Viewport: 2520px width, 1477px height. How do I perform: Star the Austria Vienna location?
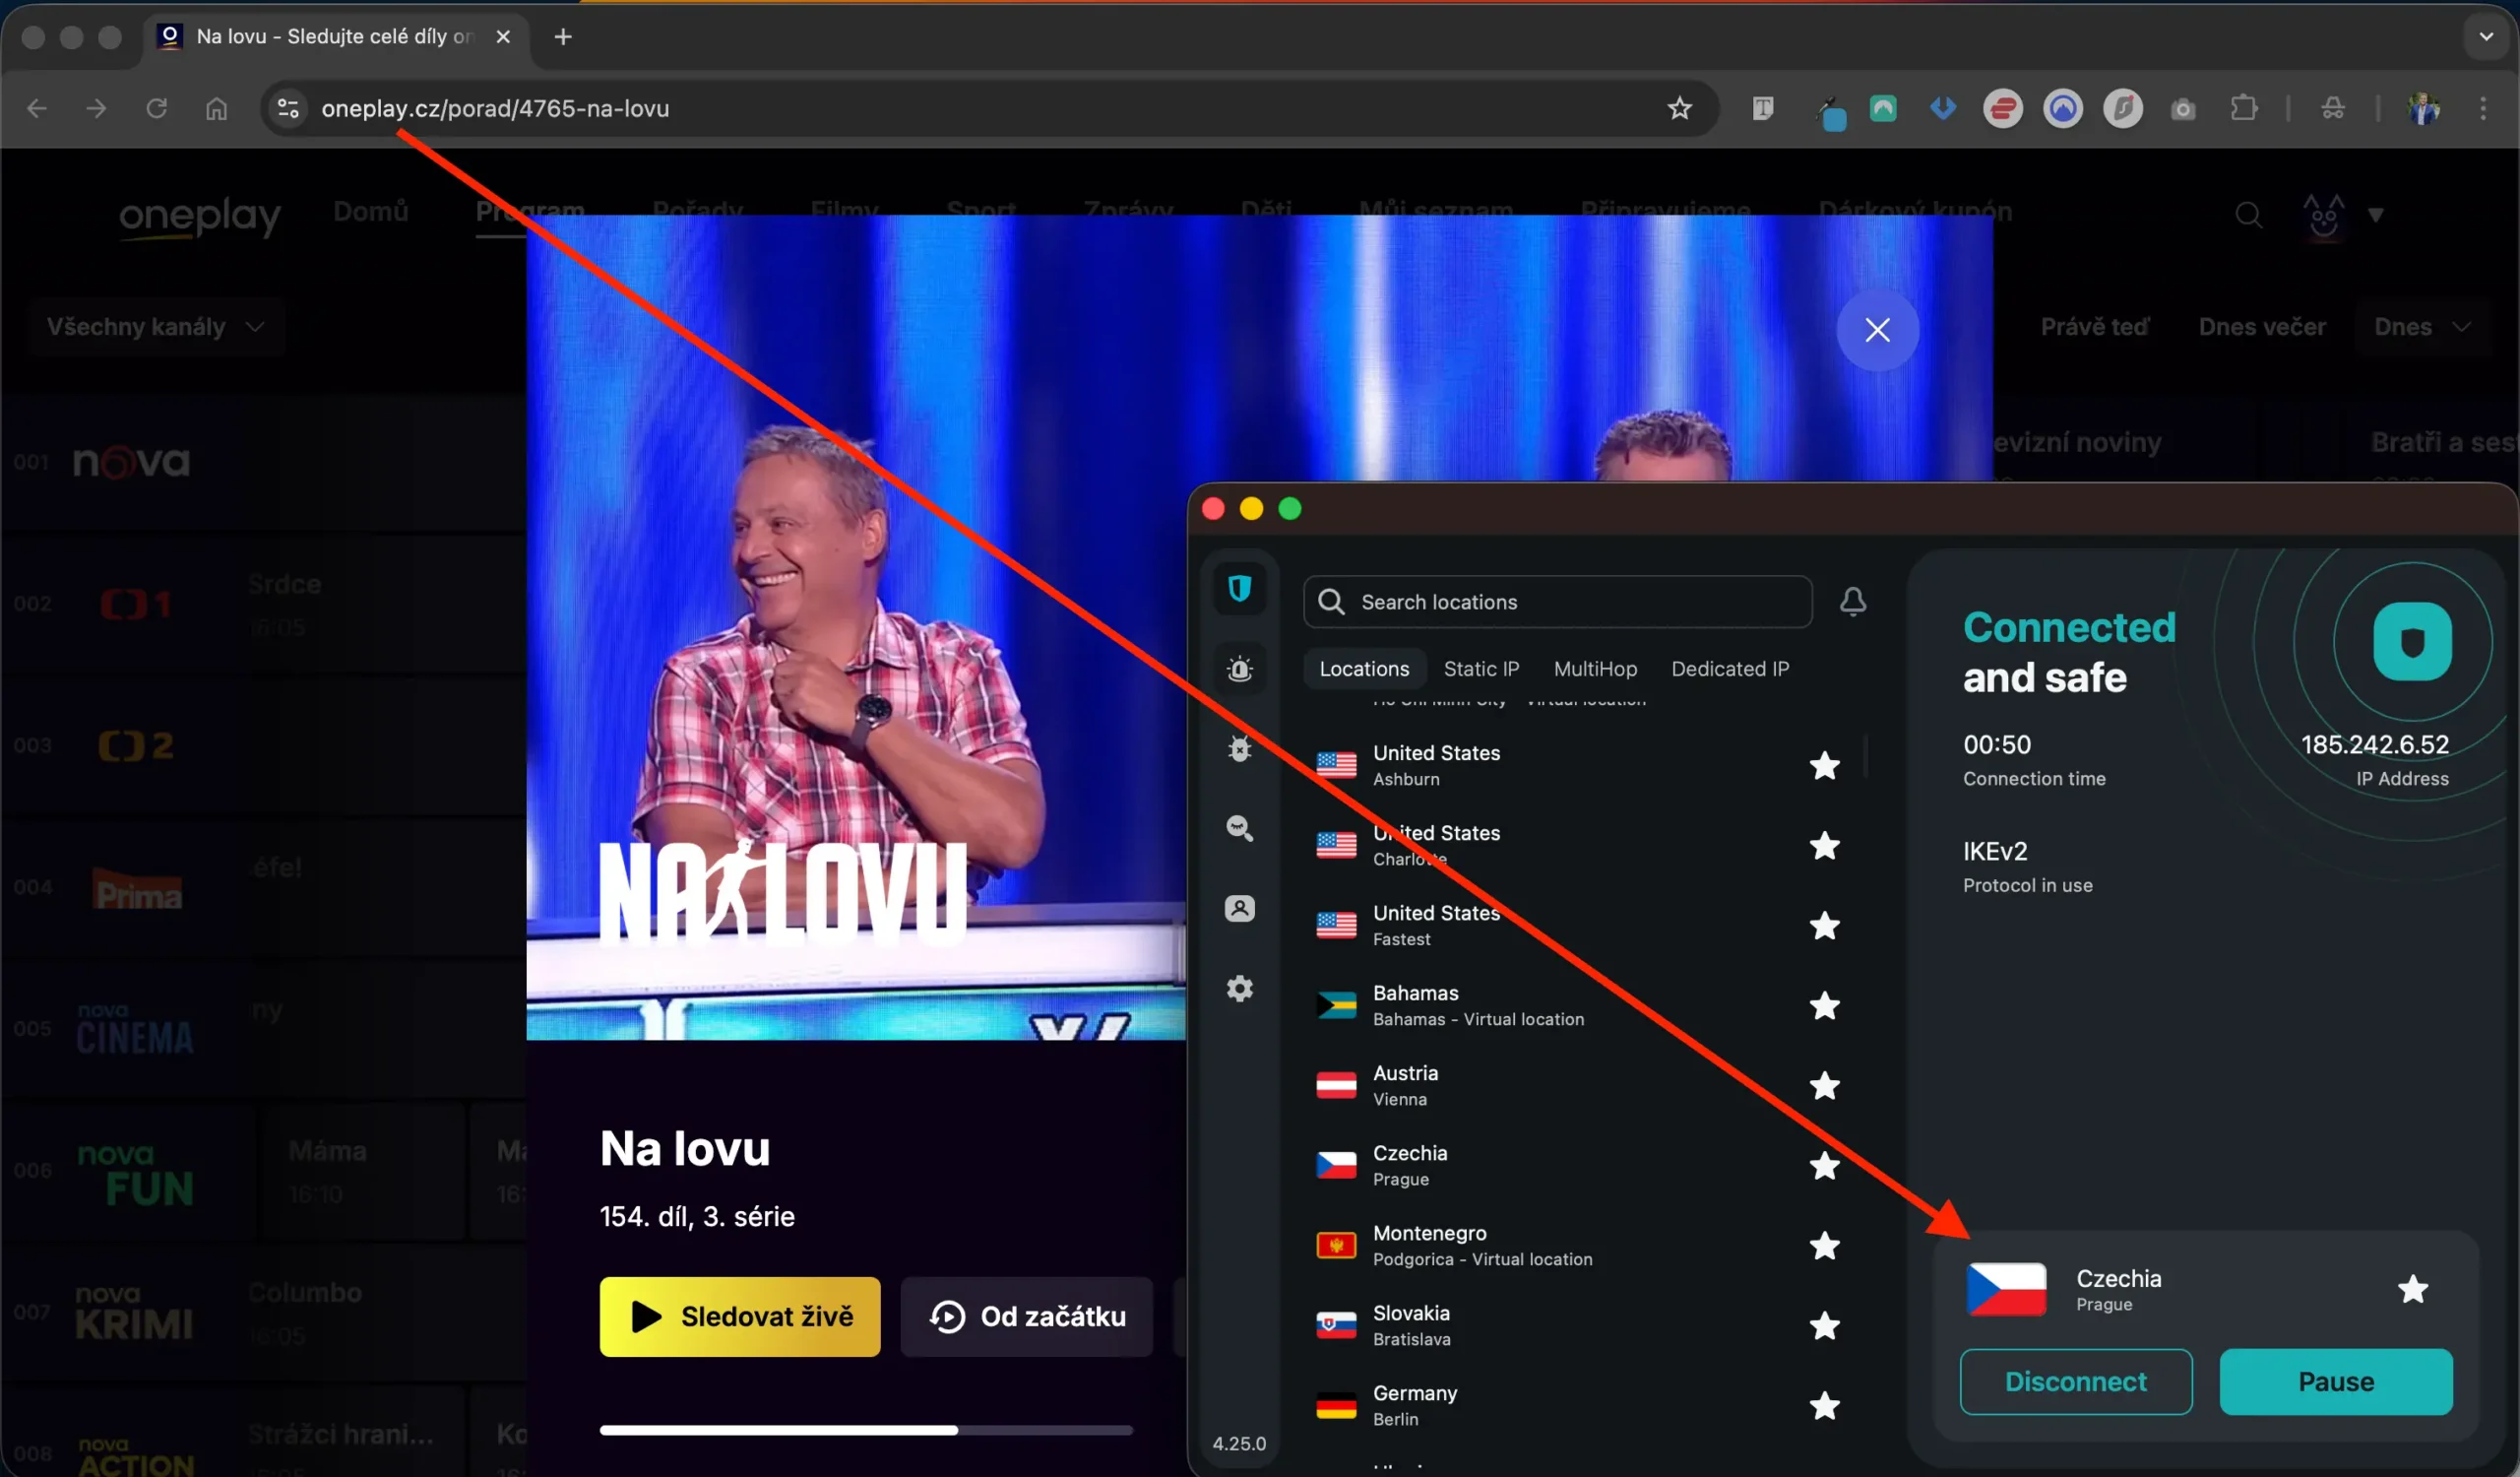click(1823, 1087)
